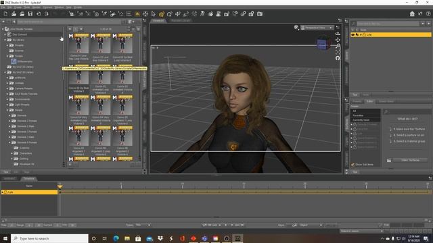This screenshot has height=243, width=433.
Task: Expand the Clothing folder
Action: click(x=12, y=159)
